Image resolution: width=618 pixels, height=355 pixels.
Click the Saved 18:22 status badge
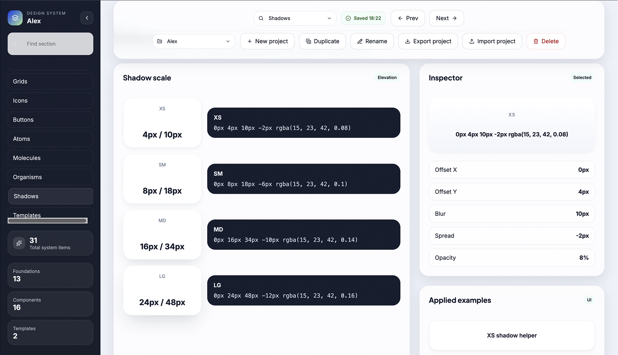click(x=363, y=18)
